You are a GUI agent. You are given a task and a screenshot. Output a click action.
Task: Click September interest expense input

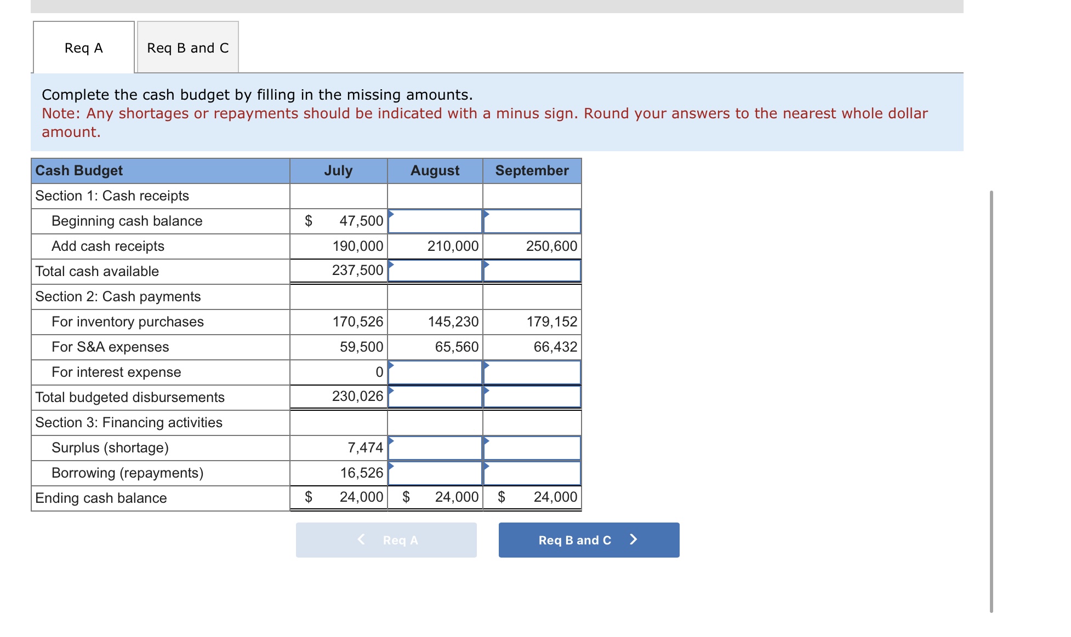[532, 372]
